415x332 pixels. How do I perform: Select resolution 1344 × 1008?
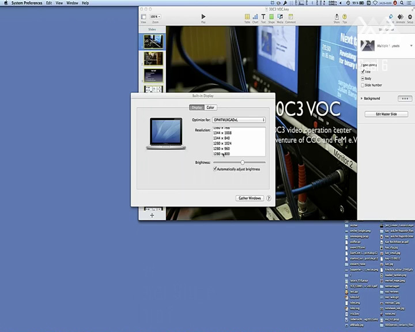(239, 133)
